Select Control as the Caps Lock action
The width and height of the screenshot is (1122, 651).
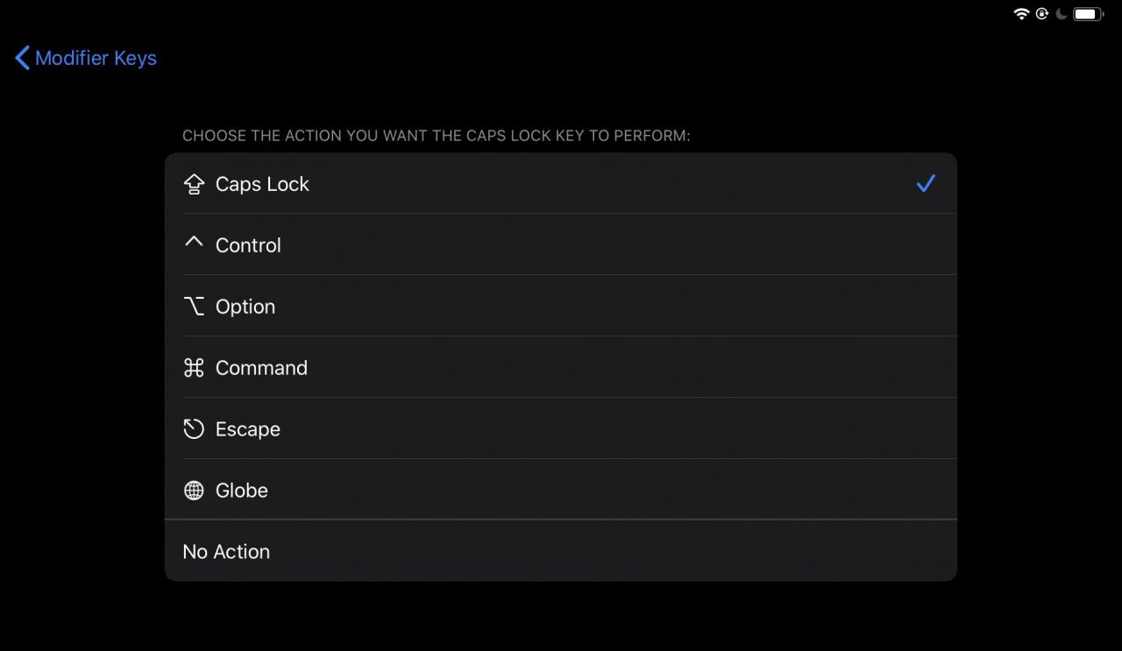point(561,244)
